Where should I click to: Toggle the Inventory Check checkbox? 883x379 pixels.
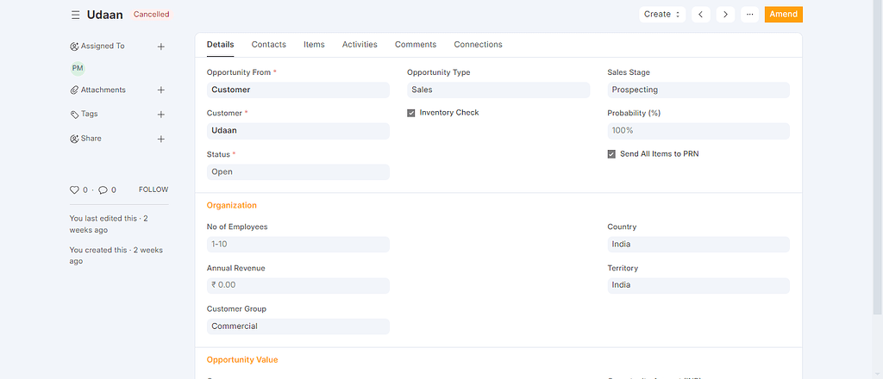(411, 113)
